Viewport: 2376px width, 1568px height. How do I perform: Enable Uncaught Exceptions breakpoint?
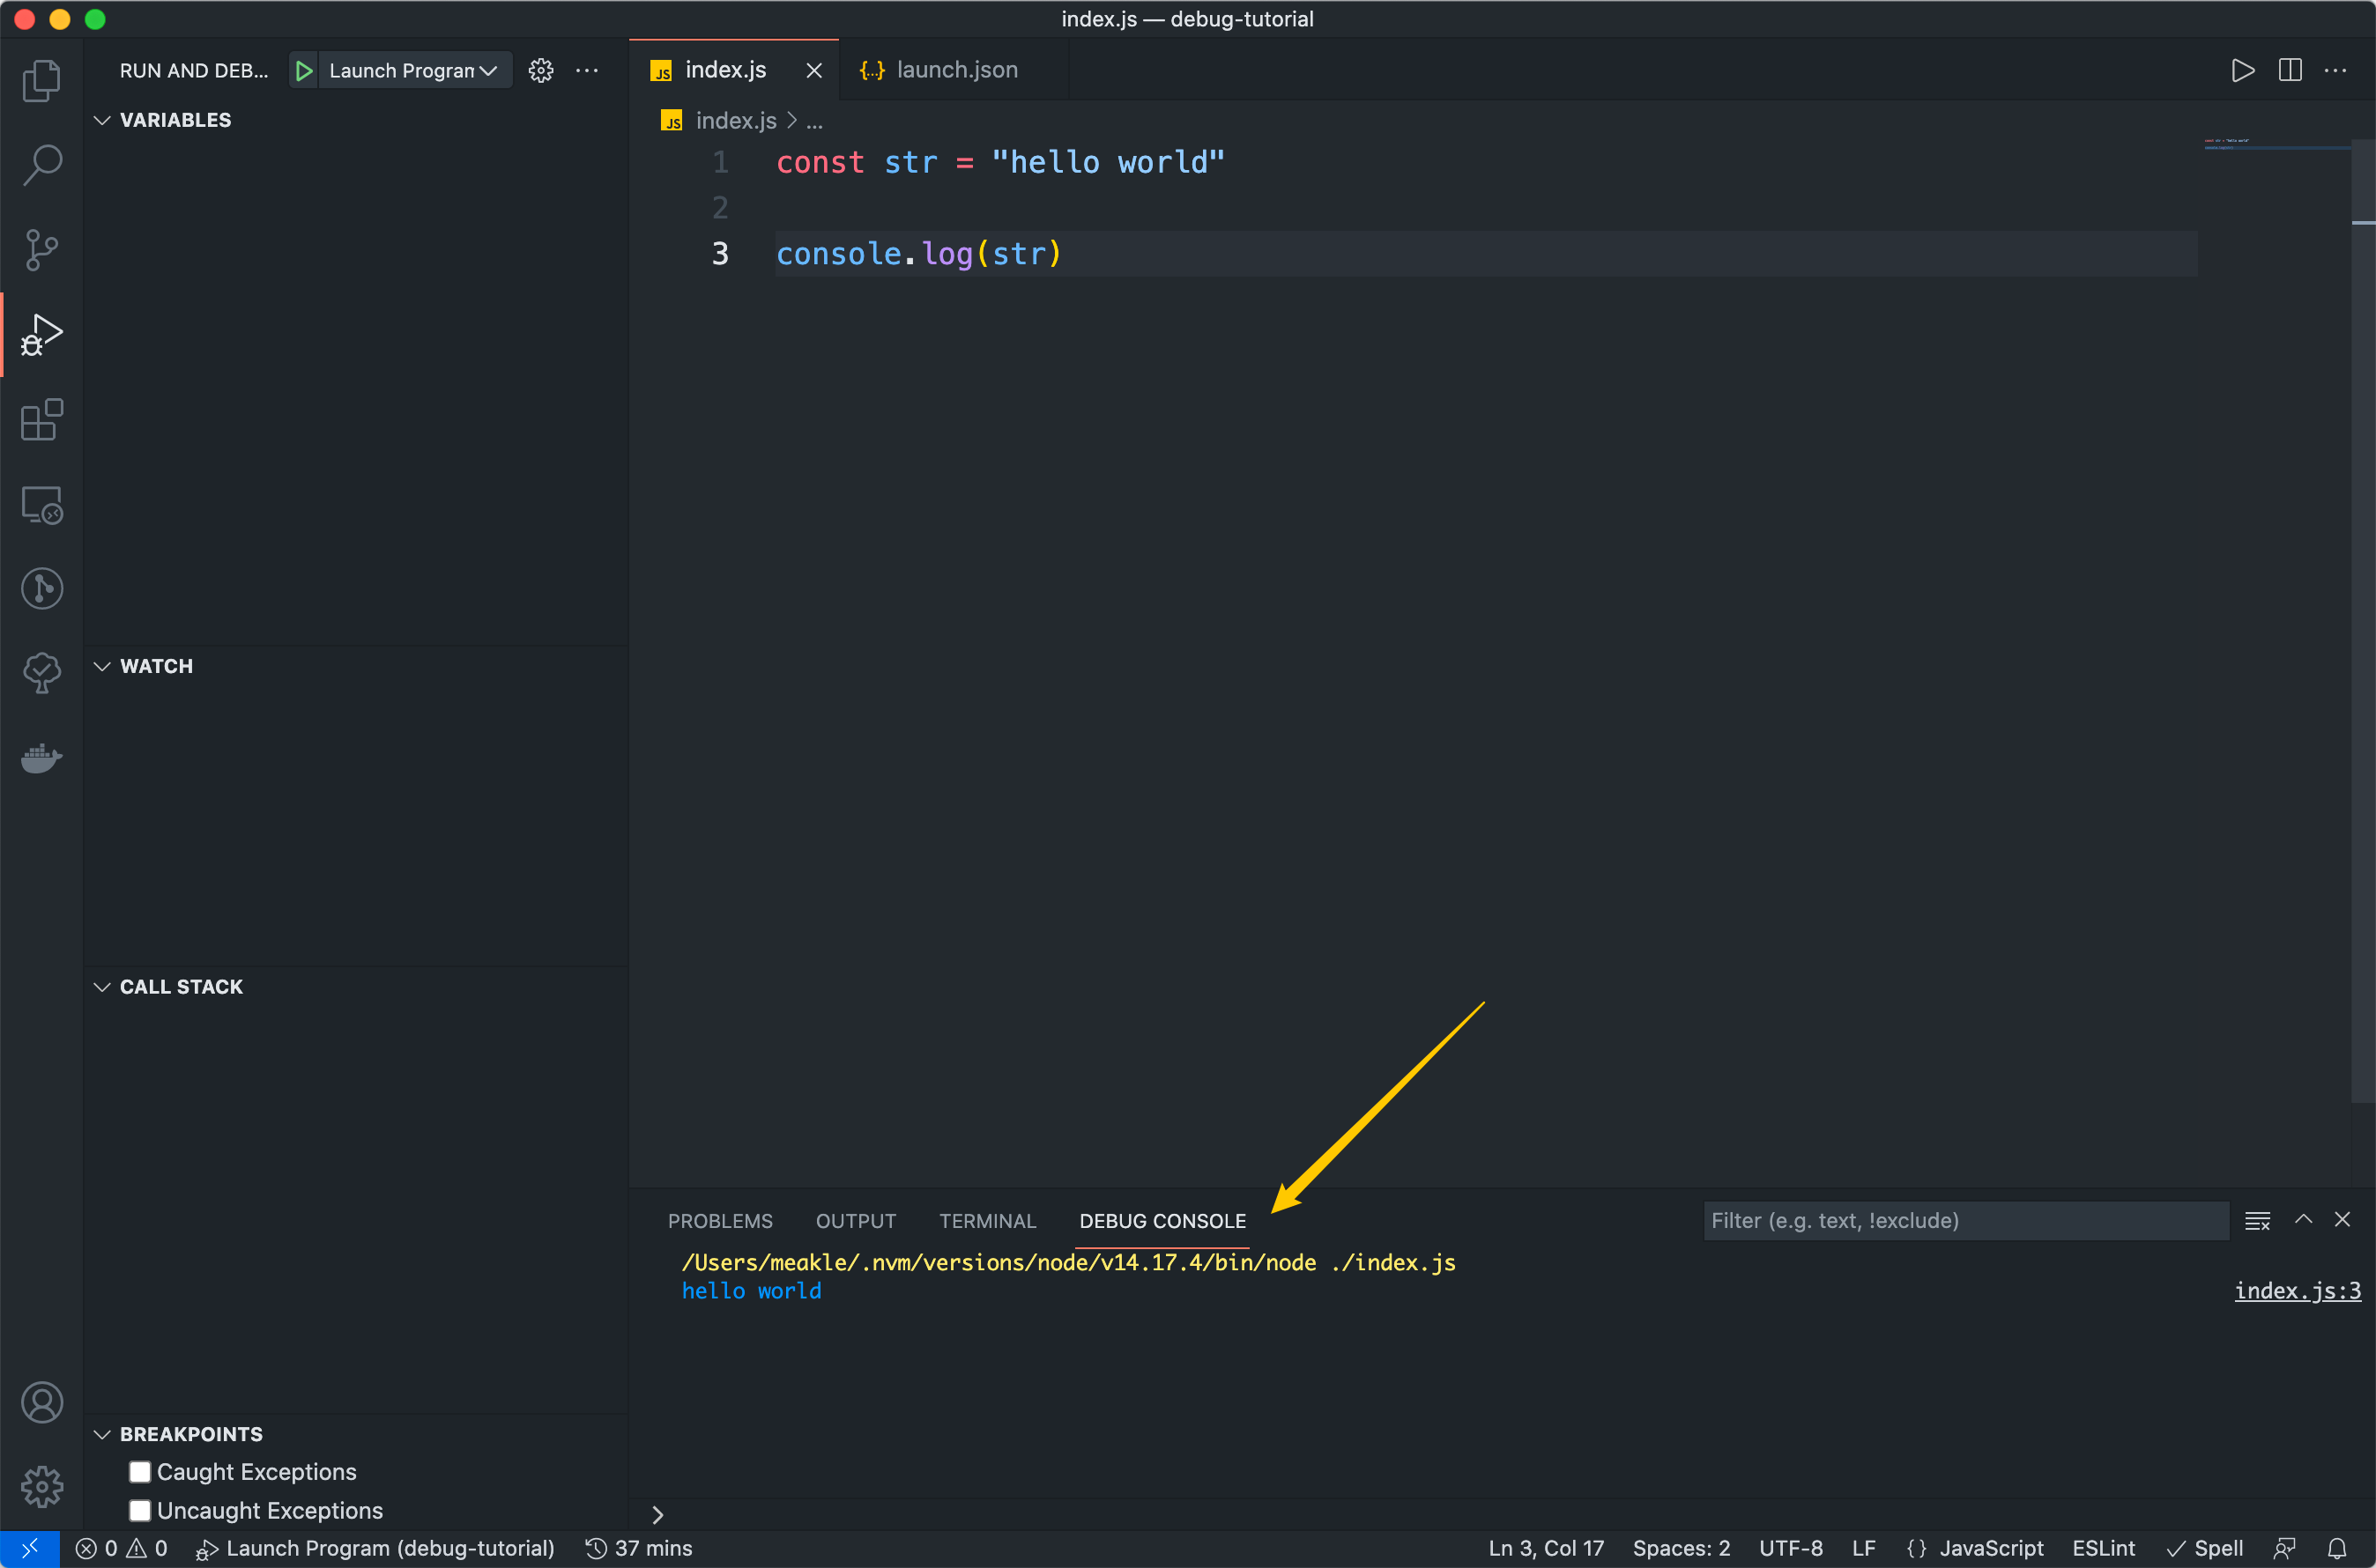(140, 1510)
